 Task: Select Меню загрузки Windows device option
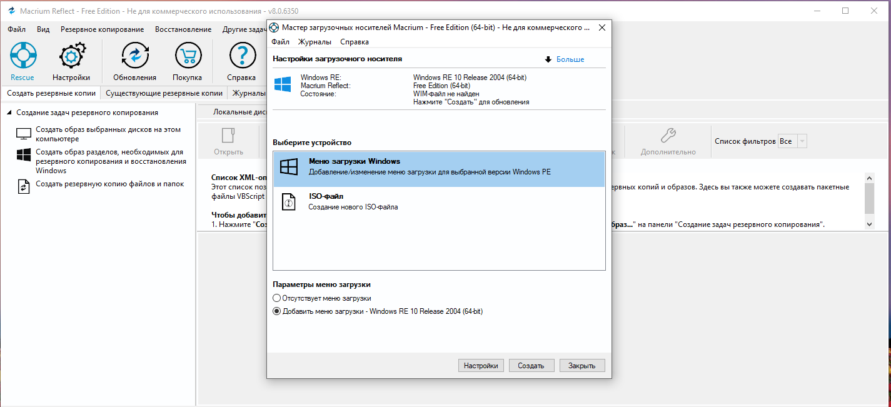pos(439,166)
